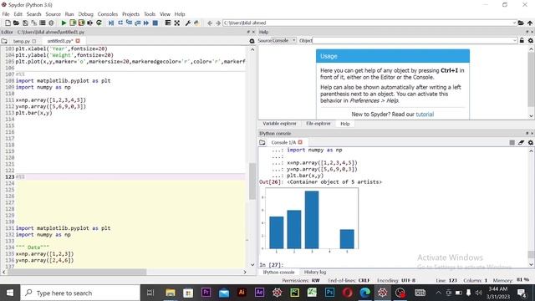Click the Windows Start button
This screenshot has height=301, width=535.
[x=9, y=293]
